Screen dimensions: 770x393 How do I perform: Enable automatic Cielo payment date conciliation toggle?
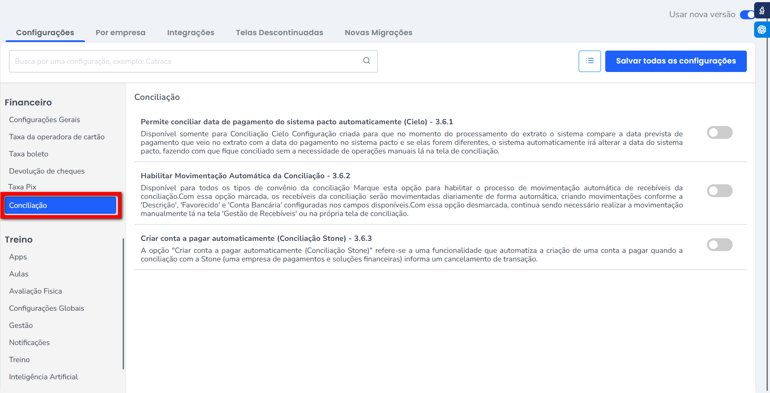tap(719, 132)
